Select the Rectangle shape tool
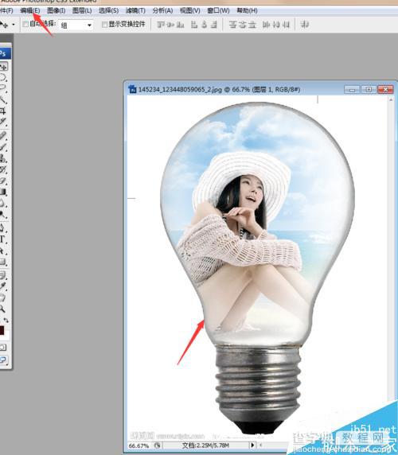 coord(3,262)
